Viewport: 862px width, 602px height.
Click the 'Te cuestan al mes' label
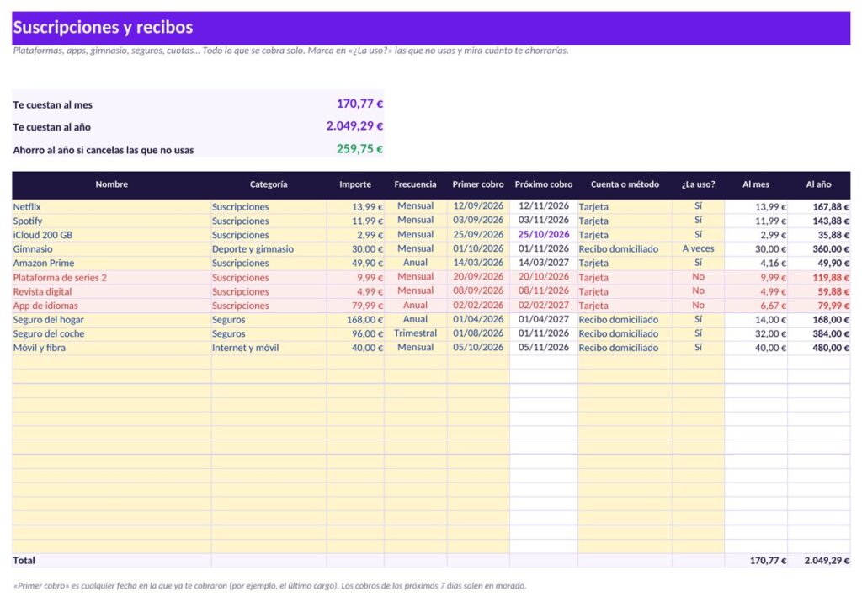pyautogui.click(x=53, y=105)
